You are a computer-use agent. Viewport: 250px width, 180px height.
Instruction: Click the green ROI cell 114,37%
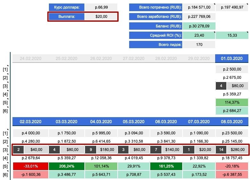(x=232, y=102)
